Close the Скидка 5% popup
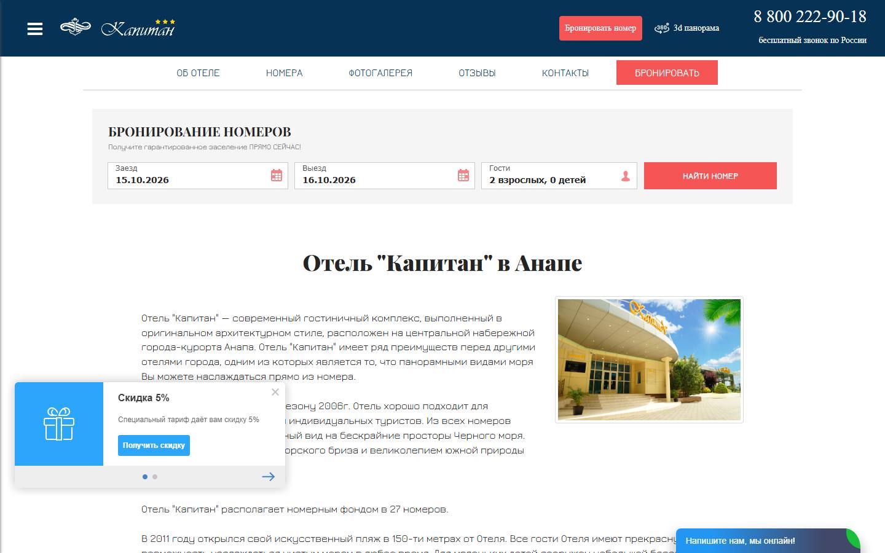Screen dimensions: 885x553 click(275, 392)
